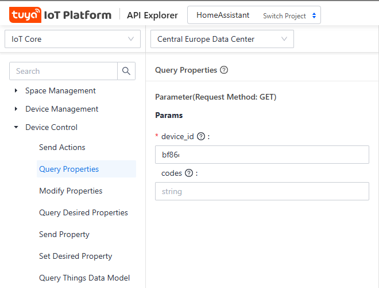The width and height of the screenshot is (379, 288).
Task: Expand the Space Management tree node
Action: (x=17, y=90)
